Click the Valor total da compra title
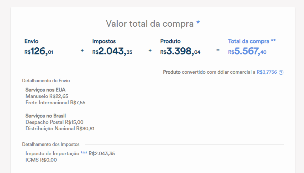The image size is (304, 173). click(x=150, y=24)
